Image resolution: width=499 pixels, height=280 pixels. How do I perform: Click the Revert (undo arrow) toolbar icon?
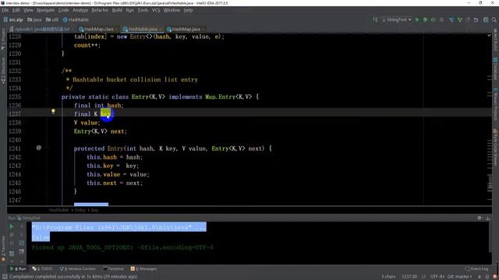tap(476, 19)
